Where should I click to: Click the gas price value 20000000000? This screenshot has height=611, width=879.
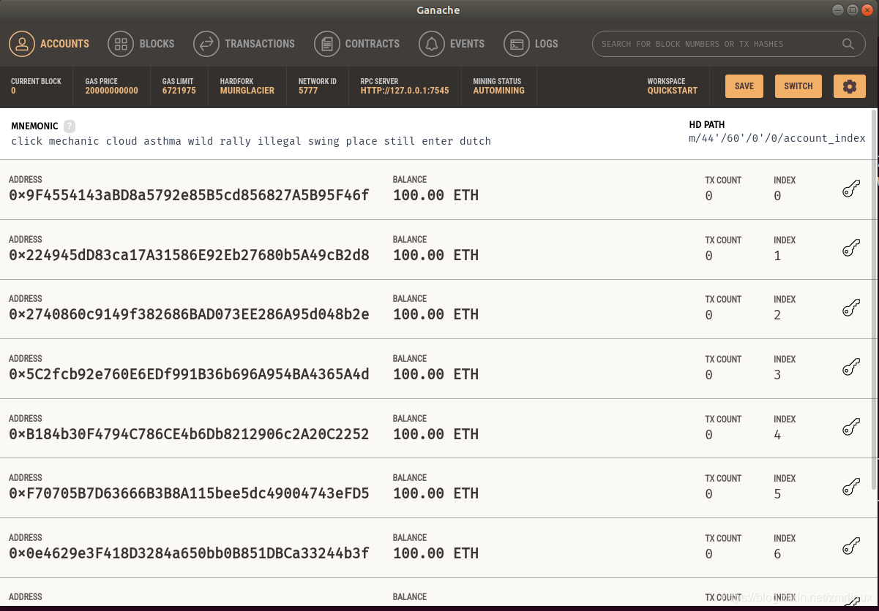(111, 91)
